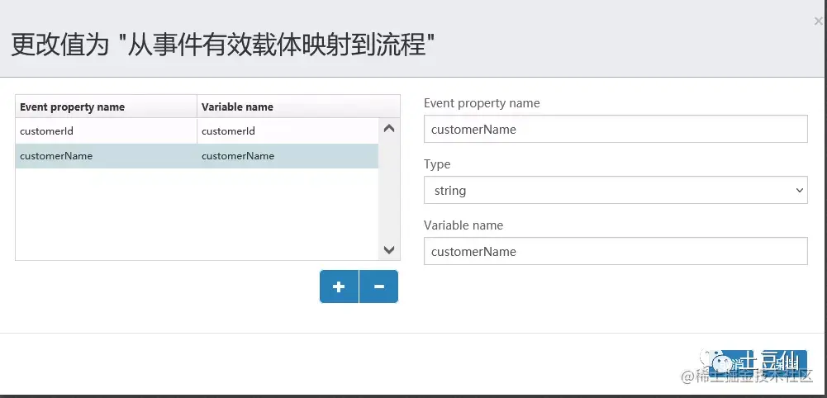
Task: Select the customerName event property cell
Action: point(106,156)
